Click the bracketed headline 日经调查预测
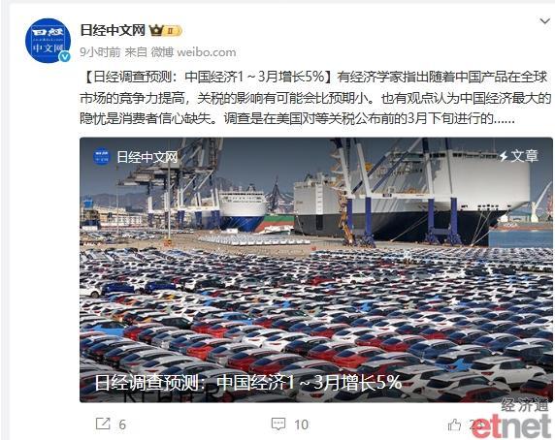 click(x=208, y=77)
